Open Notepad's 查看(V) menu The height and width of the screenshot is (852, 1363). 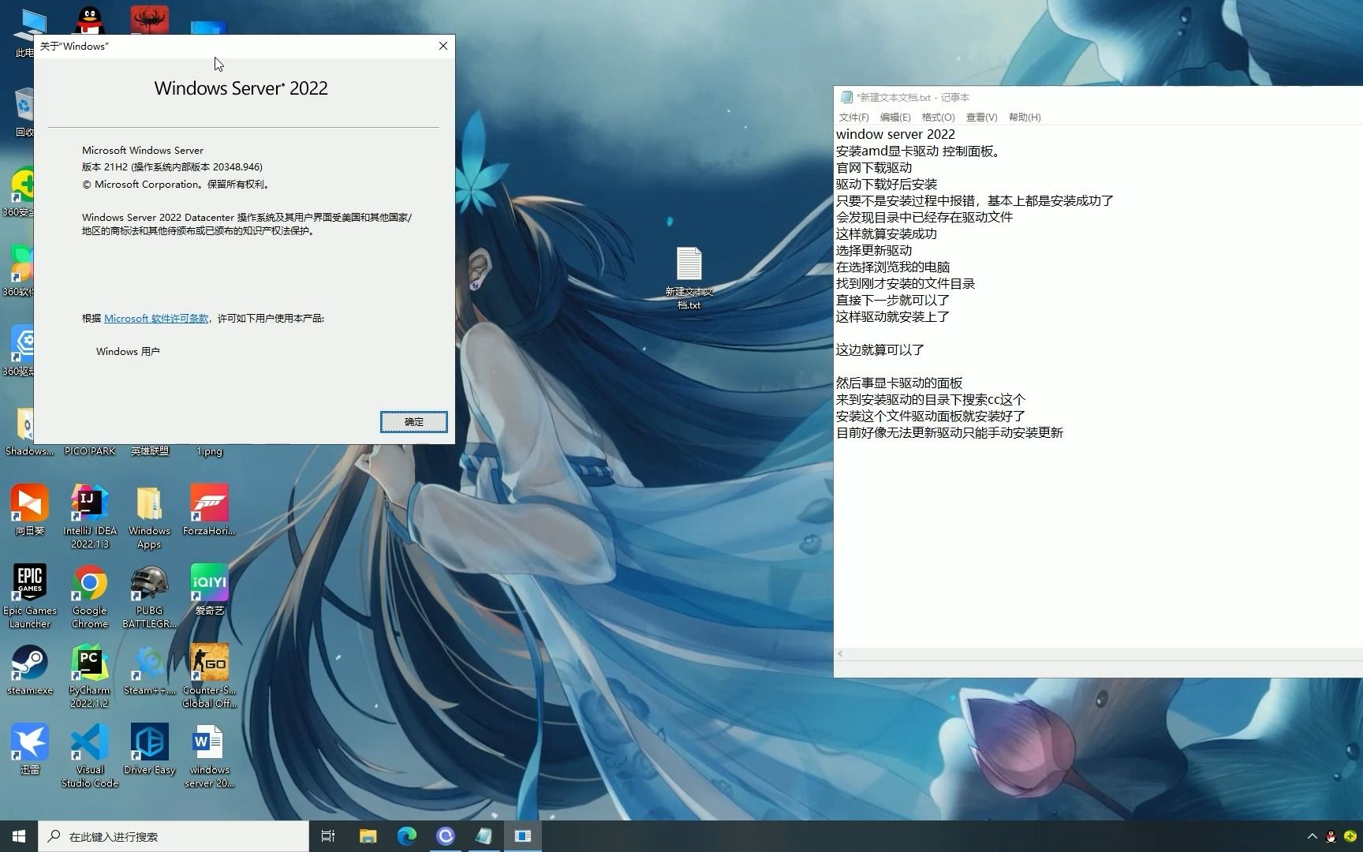(982, 117)
